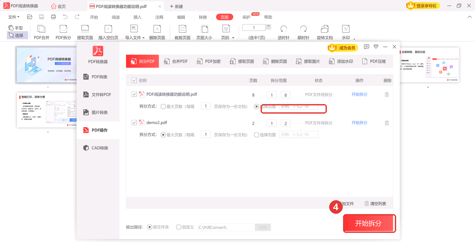Screen dimensions: 475x249
Task: Expand the 页码 dropdown arrow
Action: coord(233,38)
